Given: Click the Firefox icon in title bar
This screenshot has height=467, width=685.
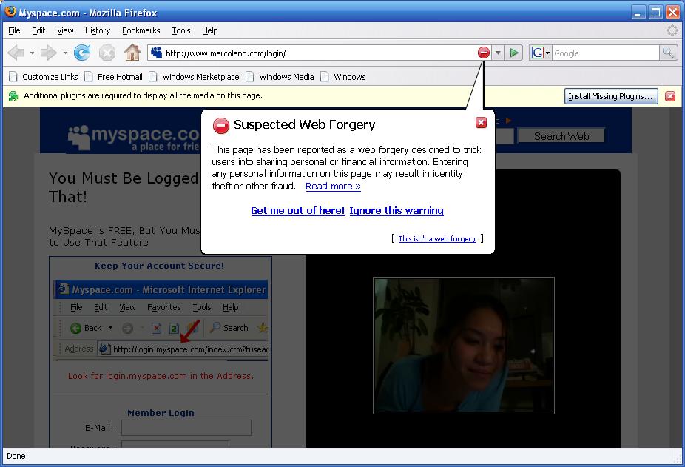Looking at the screenshot, I should [10, 11].
